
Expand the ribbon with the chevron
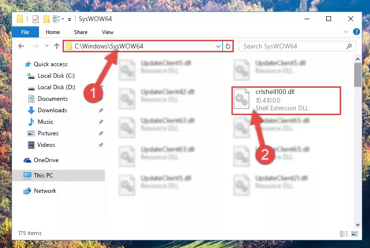pos(345,32)
